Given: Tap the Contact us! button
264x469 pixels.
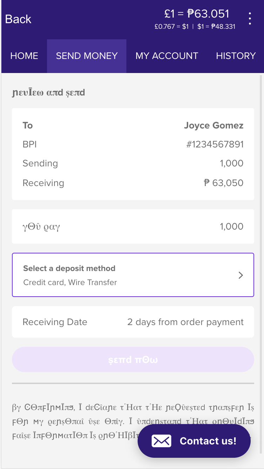Looking at the screenshot, I should (x=194, y=441).
